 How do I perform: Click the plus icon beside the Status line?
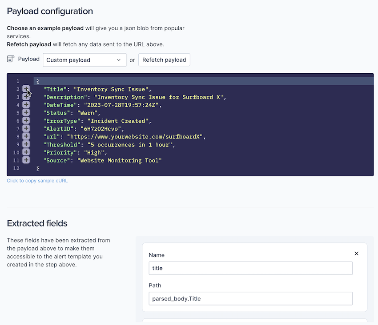[x=26, y=113]
